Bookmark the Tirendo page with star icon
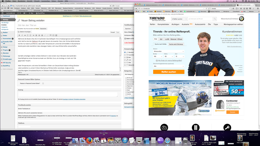This screenshot has height=146, width=260. coord(244,8)
